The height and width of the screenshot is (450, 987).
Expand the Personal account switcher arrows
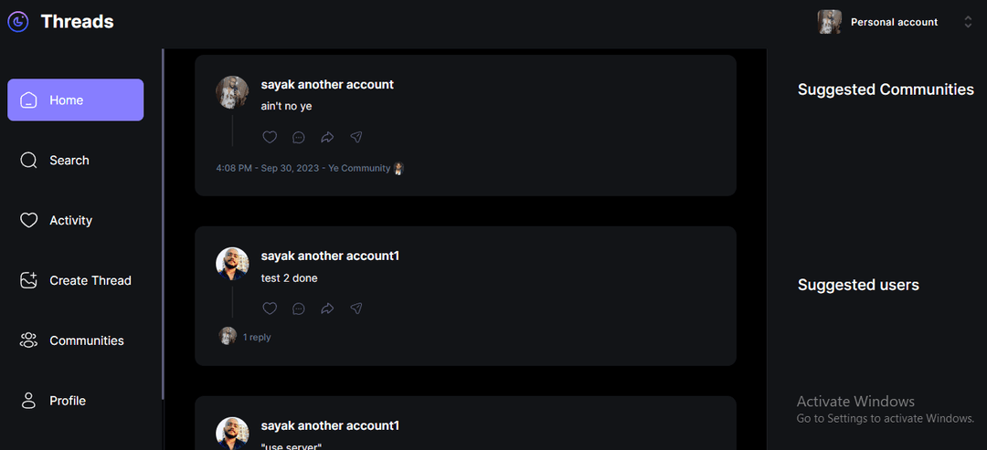(968, 22)
